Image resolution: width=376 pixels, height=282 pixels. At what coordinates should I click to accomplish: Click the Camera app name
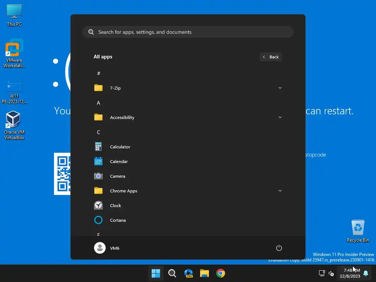click(x=117, y=176)
